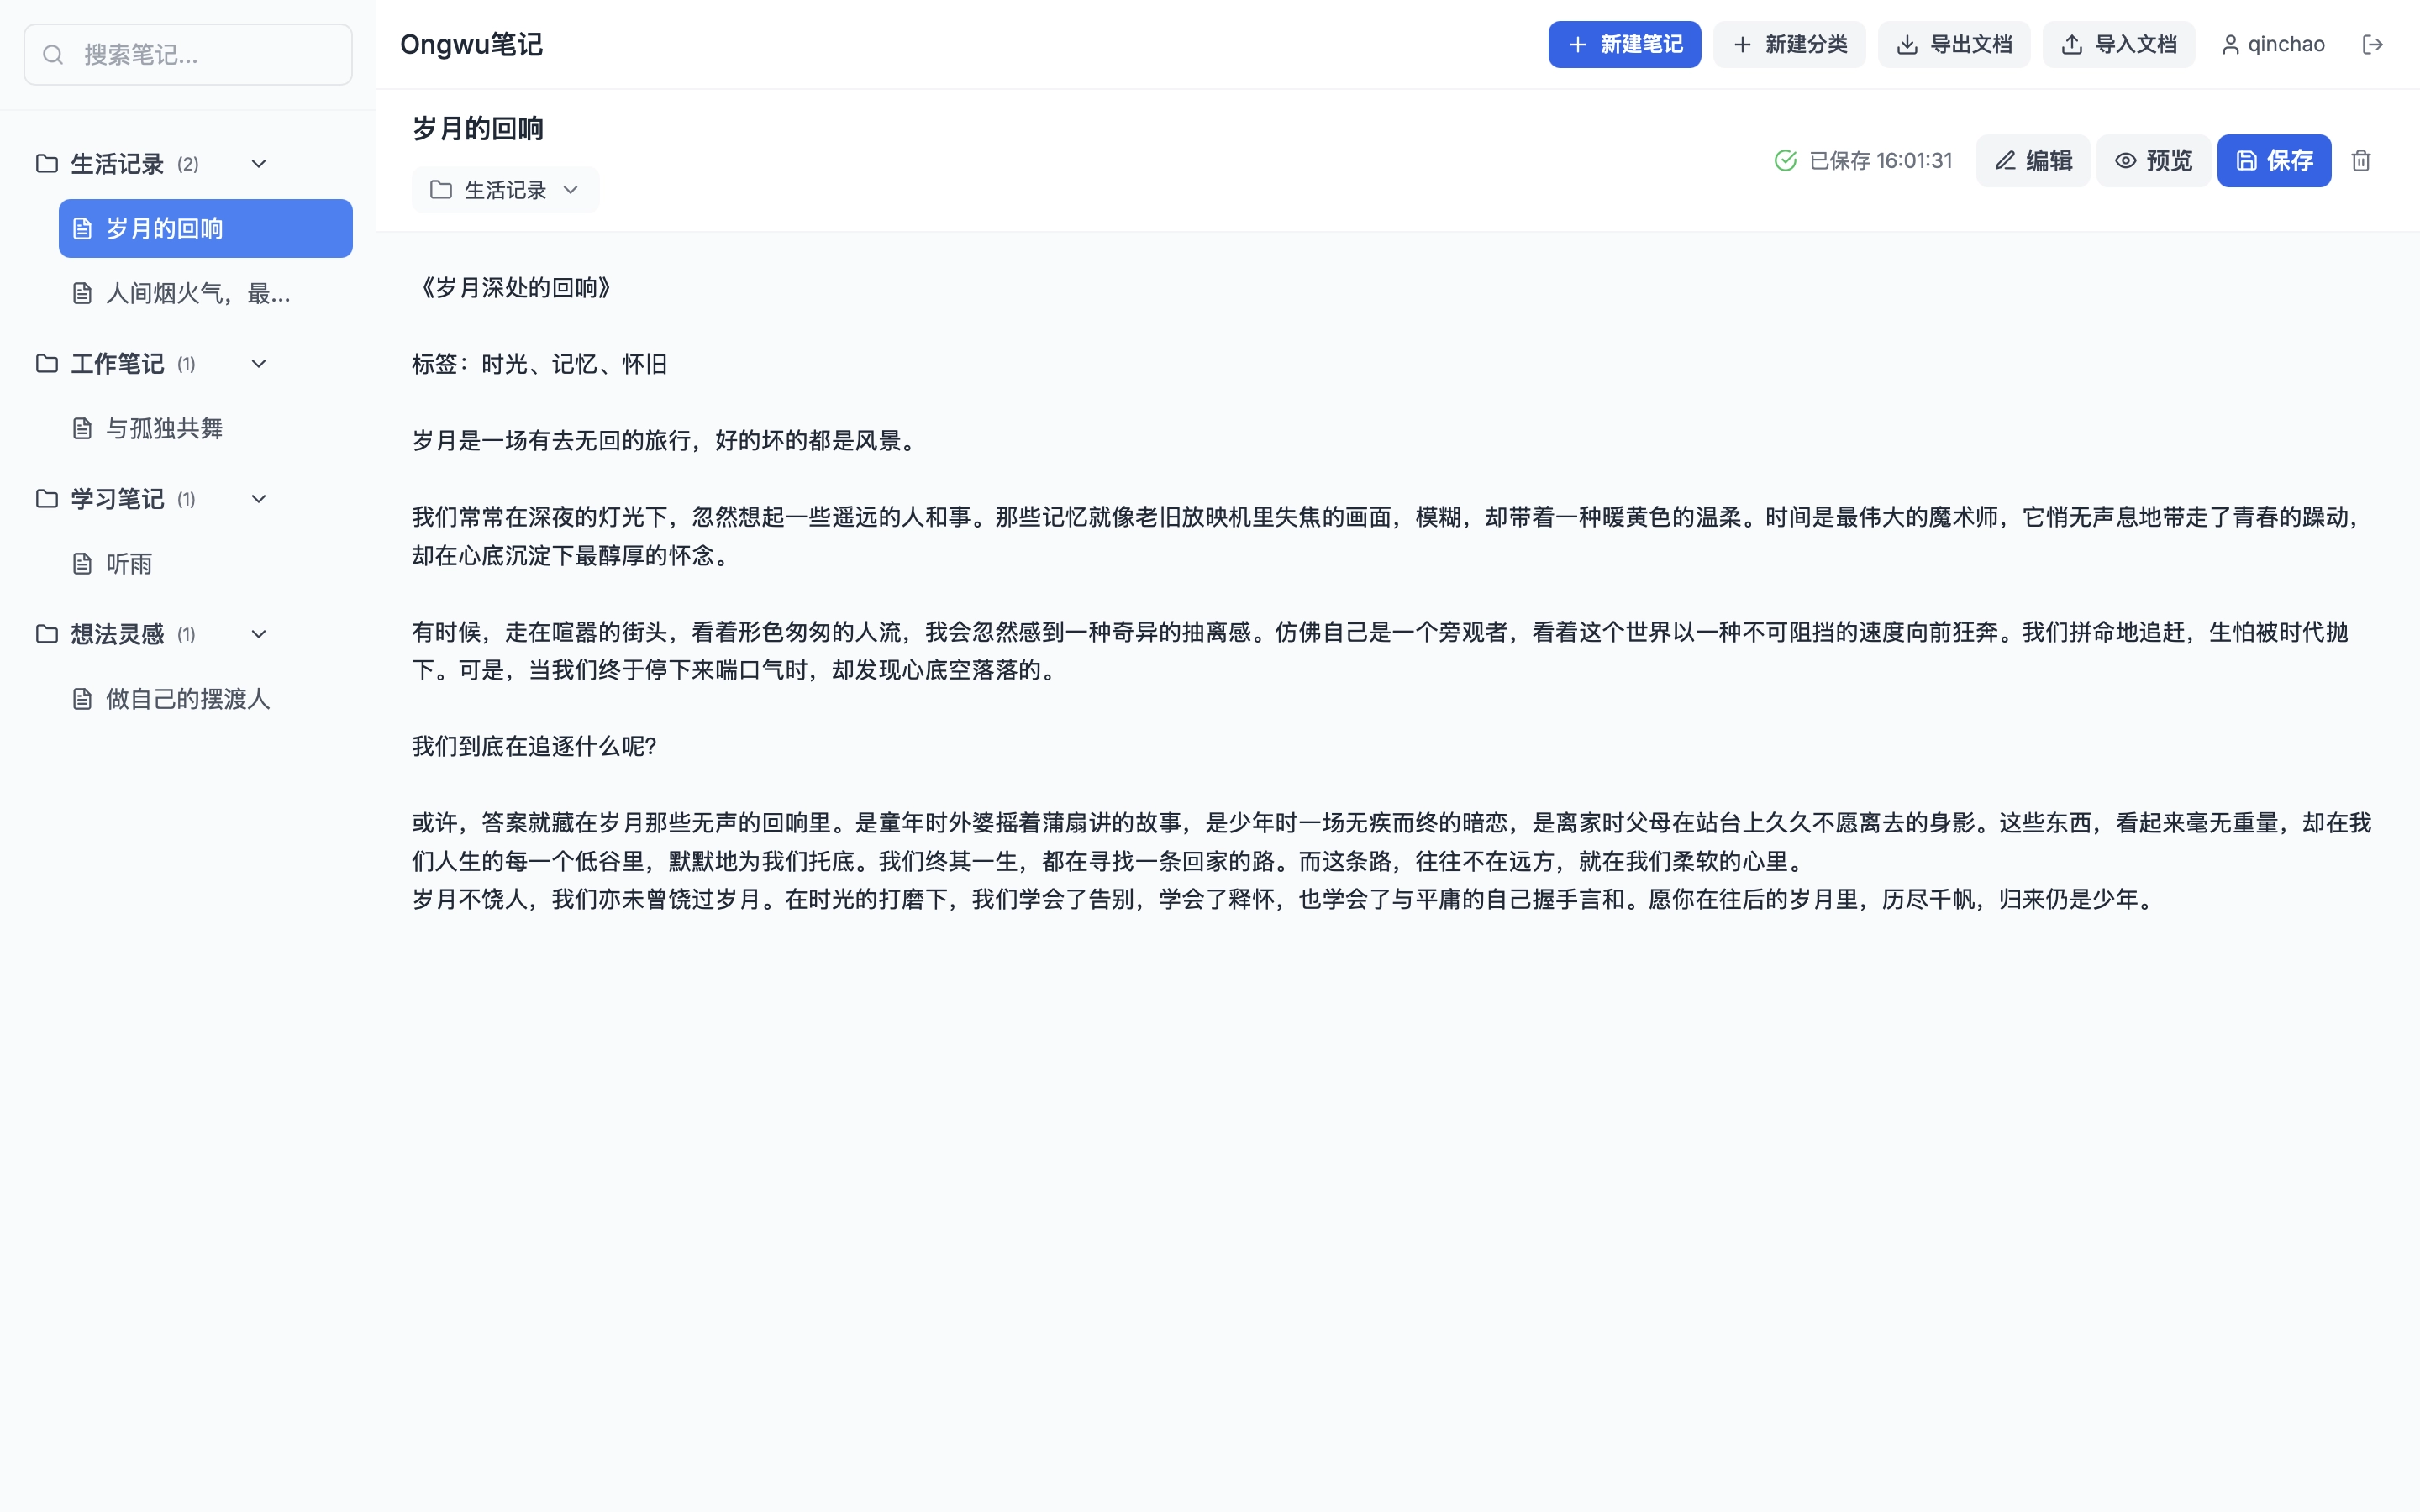Click the green saved checkmark icon

click(1785, 161)
